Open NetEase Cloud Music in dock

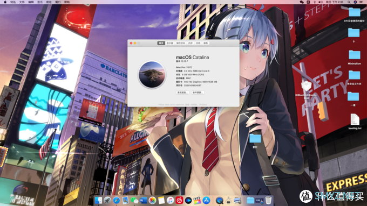click(179, 200)
